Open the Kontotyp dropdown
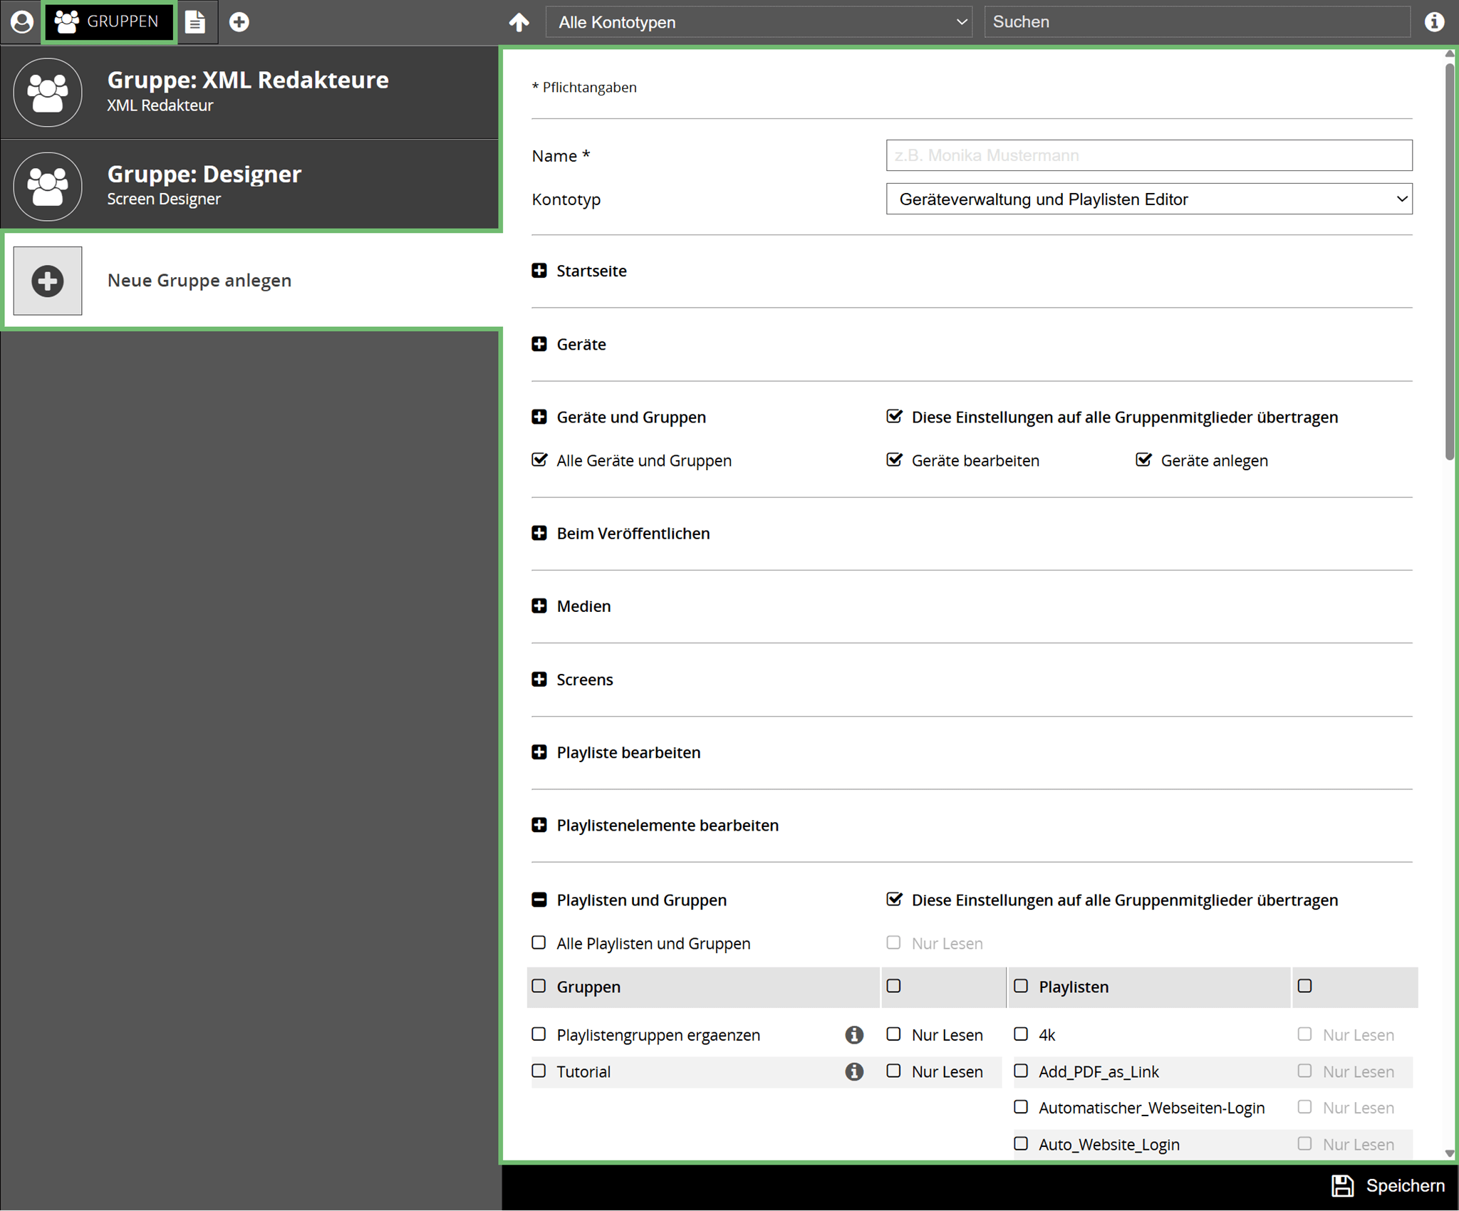Viewport: 1459px width, 1211px height. coord(1149,199)
